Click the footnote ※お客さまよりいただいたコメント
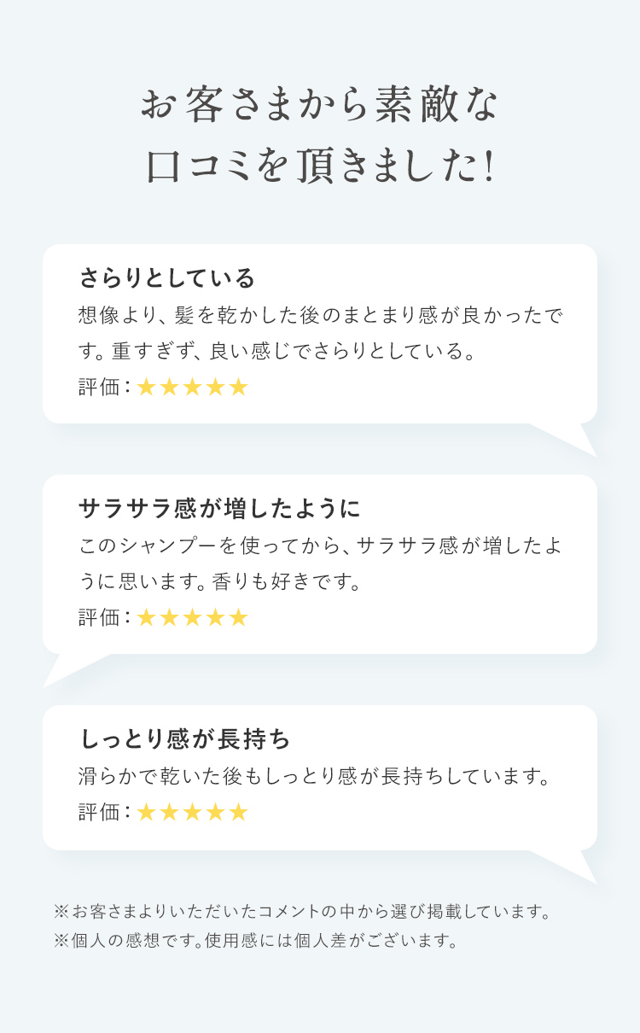640x1033 pixels. point(301,912)
